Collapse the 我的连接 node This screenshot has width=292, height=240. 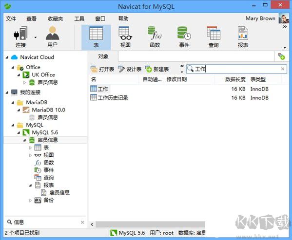(7, 92)
